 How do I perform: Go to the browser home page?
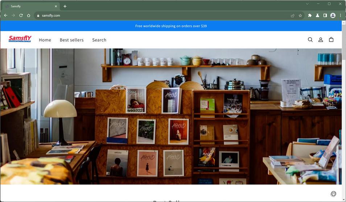(29, 16)
